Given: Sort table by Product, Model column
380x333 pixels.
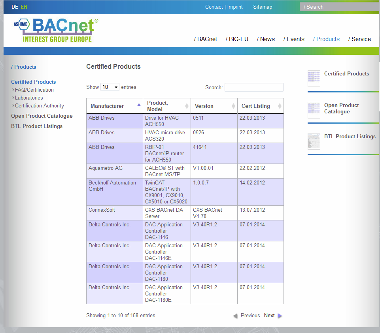Looking at the screenshot, I should pos(167,106).
